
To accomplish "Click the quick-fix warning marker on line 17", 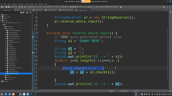I will (x=33, y=53).
